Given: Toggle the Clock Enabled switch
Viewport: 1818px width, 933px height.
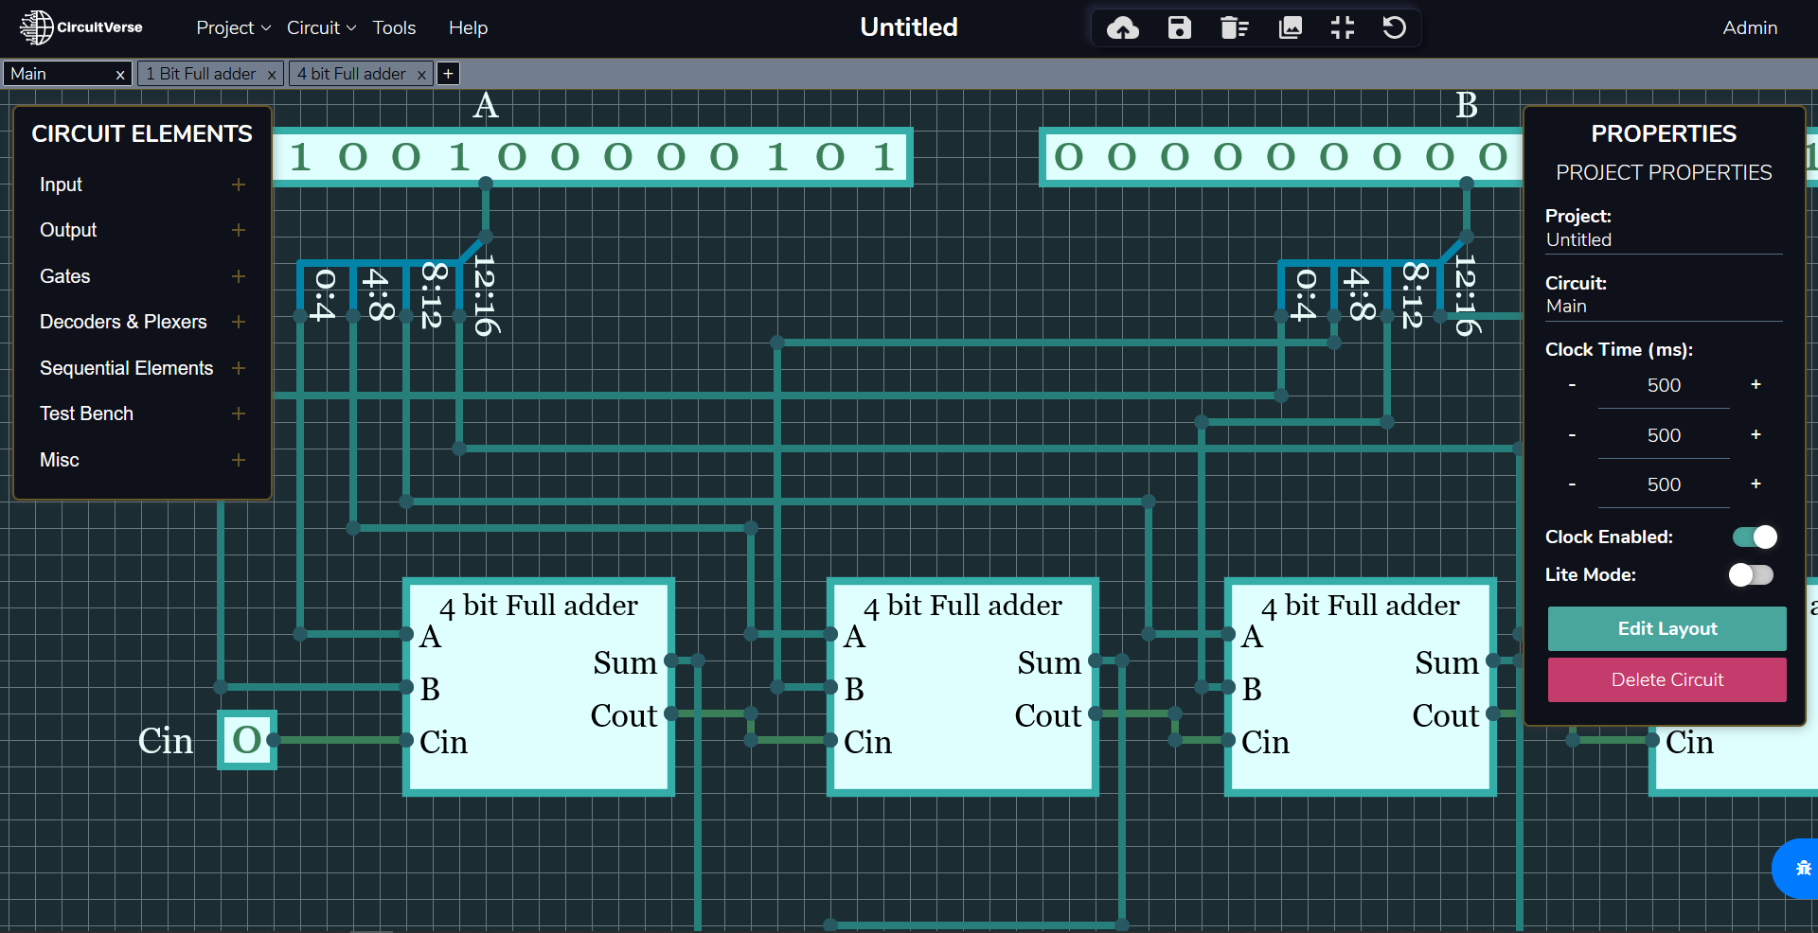Looking at the screenshot, I should click(x=1755, y=537).
